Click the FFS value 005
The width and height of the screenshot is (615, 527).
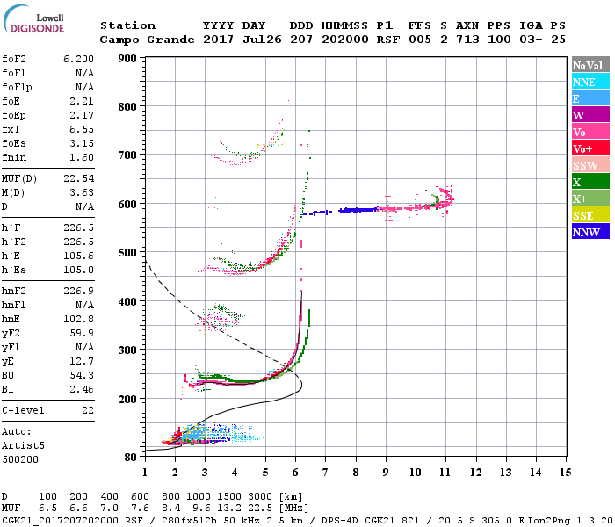coord(420,40)
